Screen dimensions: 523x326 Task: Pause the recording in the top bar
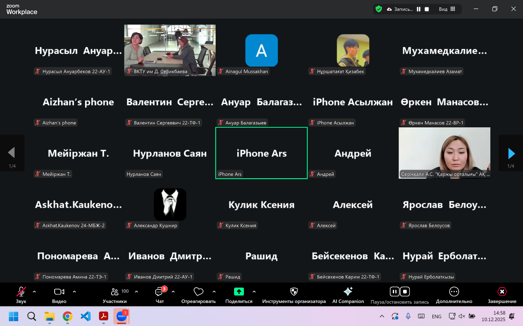click(x=418, y=9)
